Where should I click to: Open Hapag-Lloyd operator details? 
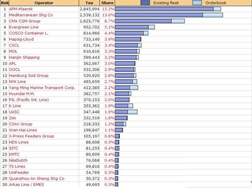click(21, 39)
